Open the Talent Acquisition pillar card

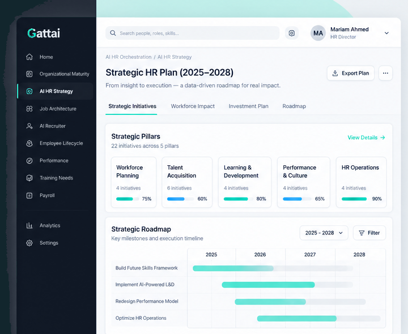[x=187, y=182]
